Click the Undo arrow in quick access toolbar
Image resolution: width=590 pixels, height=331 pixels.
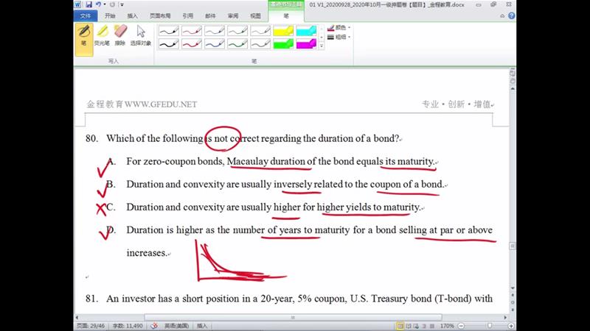[x=98, y=4]
